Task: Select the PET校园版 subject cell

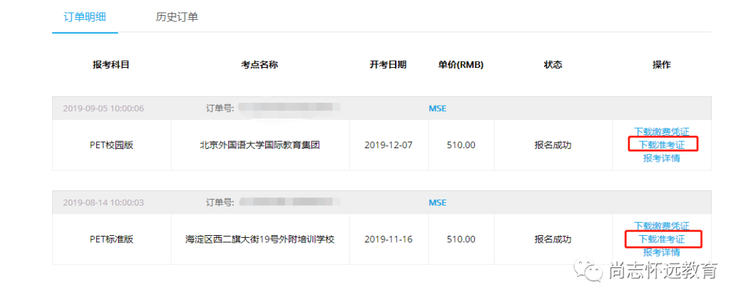Action: click(111, 145)
